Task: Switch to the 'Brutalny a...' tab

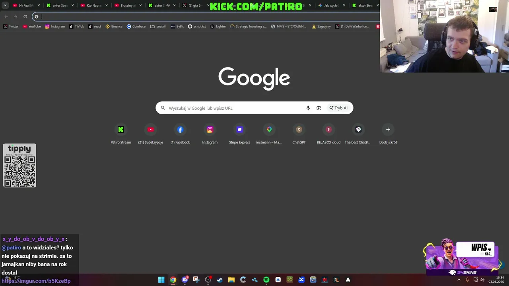Action: click(x=128, y=6)
